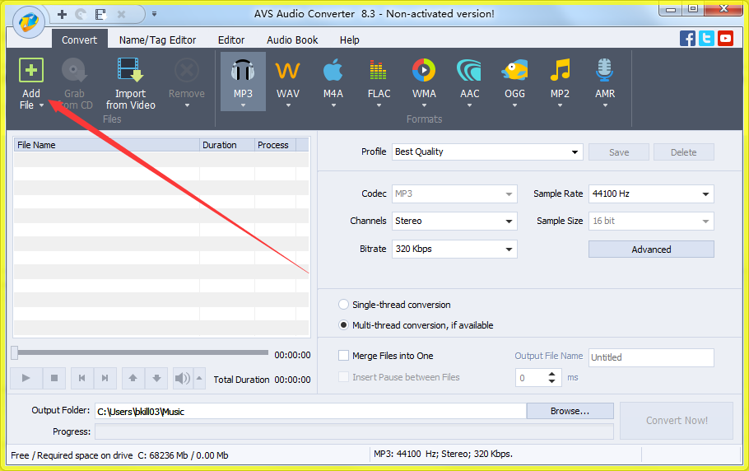Click the Output Folder path field
The height and width of the screenshot is (471, 749).
coord(310,411)
